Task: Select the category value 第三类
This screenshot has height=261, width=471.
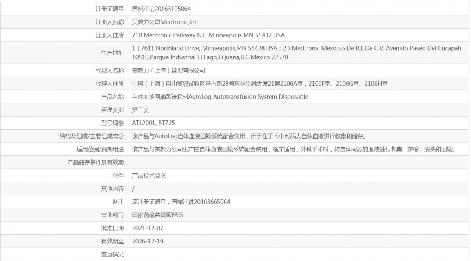Action: 141,110
